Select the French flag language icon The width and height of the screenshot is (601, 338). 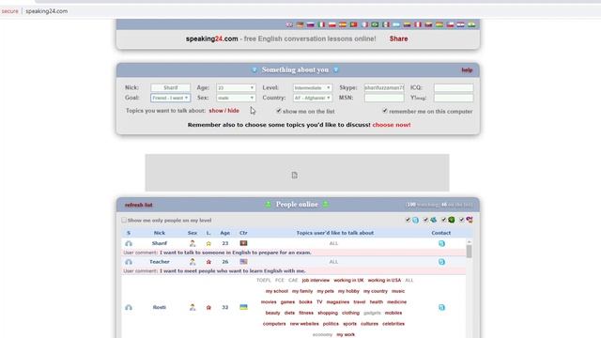tap(364, 24)
